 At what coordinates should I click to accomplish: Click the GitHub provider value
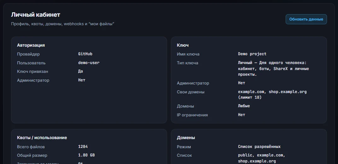click(x=85, y=54)
